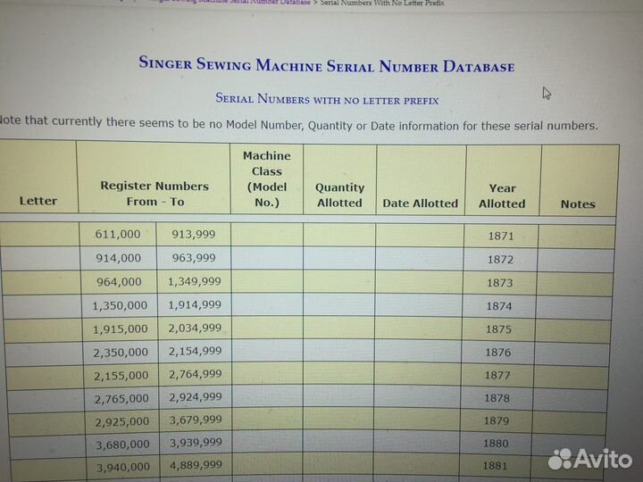Image resolution: width=643 pixels, height=482 pixels.
Task: Click the Quantity Allotted column header
Action: tap(339, 195)
